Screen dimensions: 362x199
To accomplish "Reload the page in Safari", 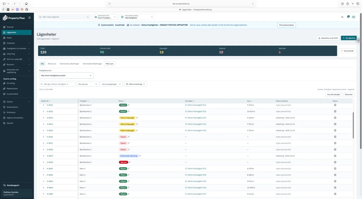I will tap(253, 4).
